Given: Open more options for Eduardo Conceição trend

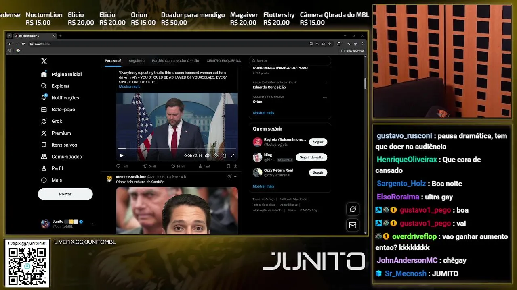Looking at the screenshot, I should click(x=325, y=83).
